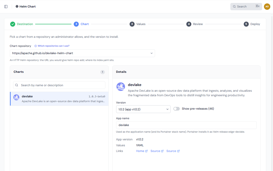This screenshot has height=171, width=273.
Task: Go to Values step
Action: point(141,24)
